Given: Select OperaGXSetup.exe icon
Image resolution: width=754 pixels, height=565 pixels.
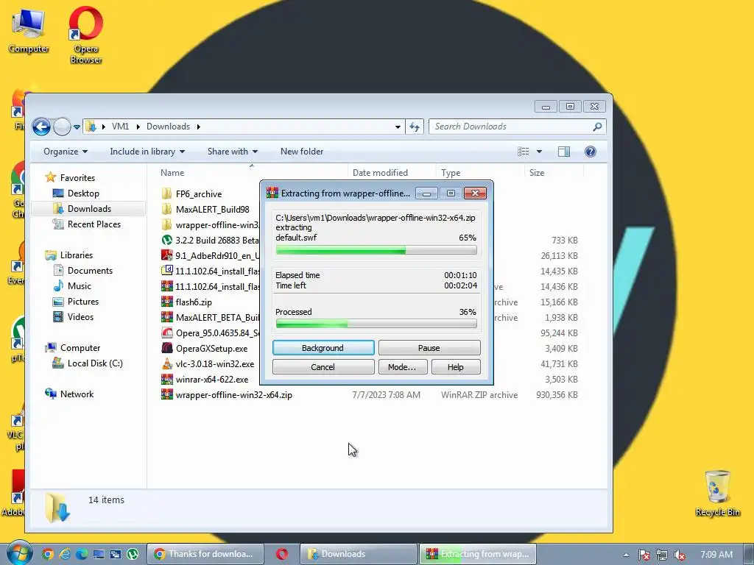Looking at the screenshot, I should [x=167, y=348].
